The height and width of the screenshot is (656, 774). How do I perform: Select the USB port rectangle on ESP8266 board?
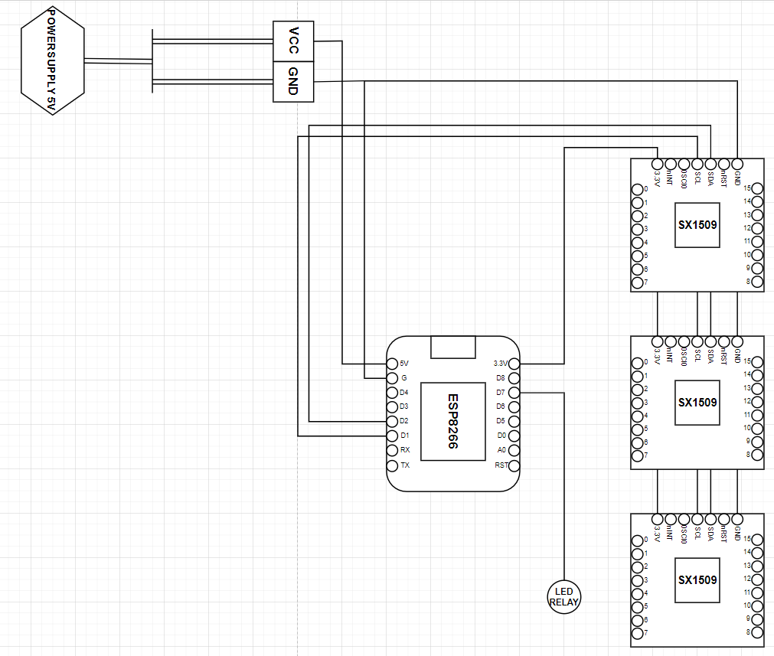click(x=453, y=347)
